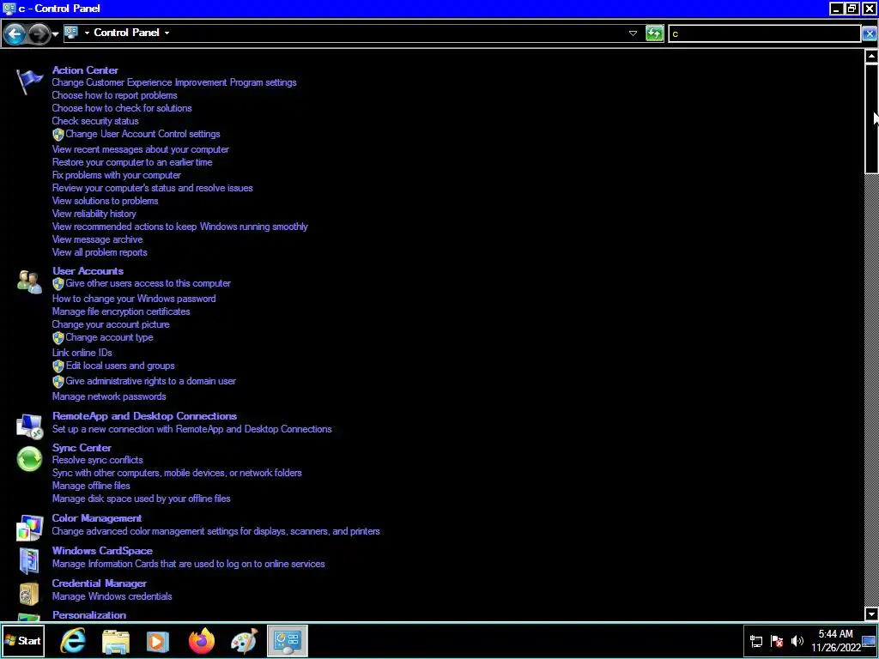Open Change account type
The height and width of the screenshot is (659, 879).
tap(109, 337)
